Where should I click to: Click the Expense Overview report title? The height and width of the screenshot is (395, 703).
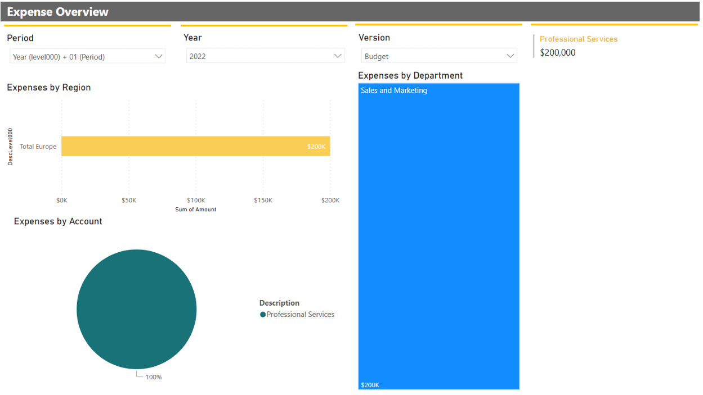(x=58, y=12)
